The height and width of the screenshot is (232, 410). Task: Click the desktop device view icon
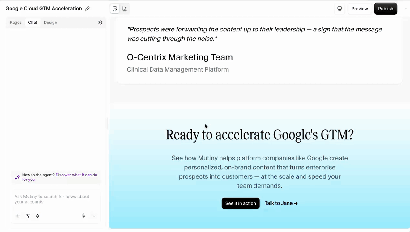(x=340, y=9)
